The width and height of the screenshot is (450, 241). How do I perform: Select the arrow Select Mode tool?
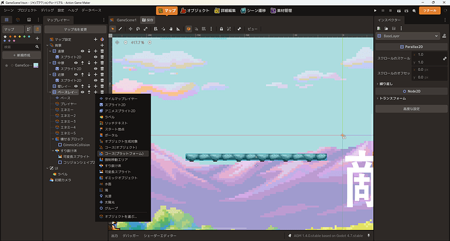click(x=113, y=29)
